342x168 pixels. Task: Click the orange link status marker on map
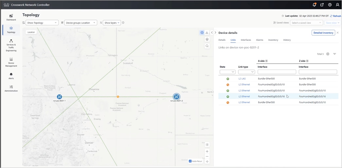[x=118, y=97]
